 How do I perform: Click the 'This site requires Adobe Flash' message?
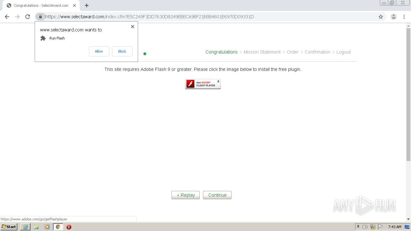pos(203,69)
